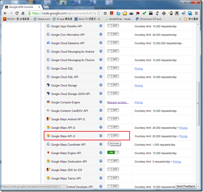
Task: Click the browser Back arrow
Action: point(5,13)
